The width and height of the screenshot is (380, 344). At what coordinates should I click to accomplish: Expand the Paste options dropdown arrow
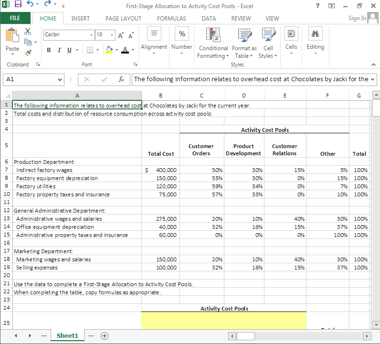(x=12, y=54)
